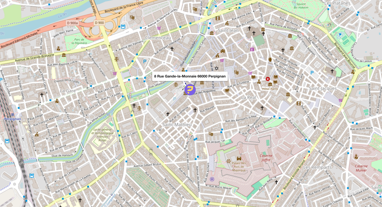Click the amphora icon near Rue de l'Anguille
Image resolution: width=382 pixels, height=207 pixels.
[x=270, y=59]
